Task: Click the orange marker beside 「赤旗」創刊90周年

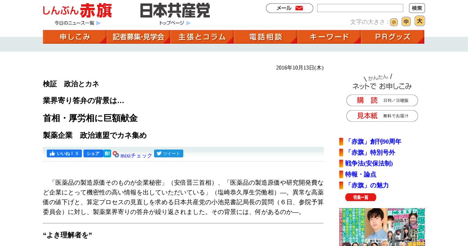Action: coord(341,142)
